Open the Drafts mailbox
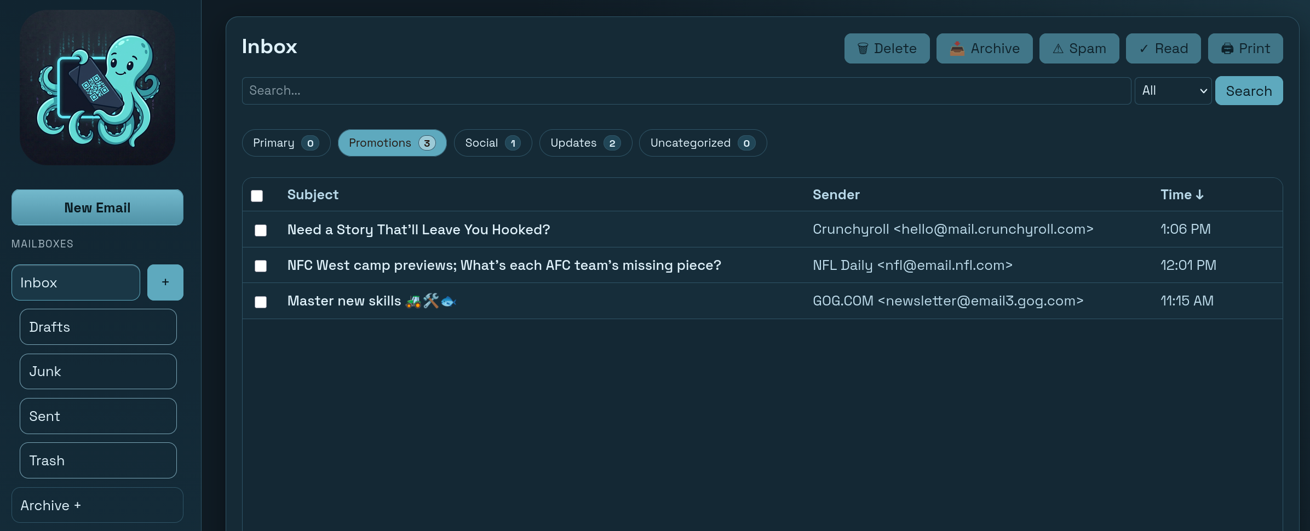The height and width of the screenshot is (531, 1310). coord(98,327)
